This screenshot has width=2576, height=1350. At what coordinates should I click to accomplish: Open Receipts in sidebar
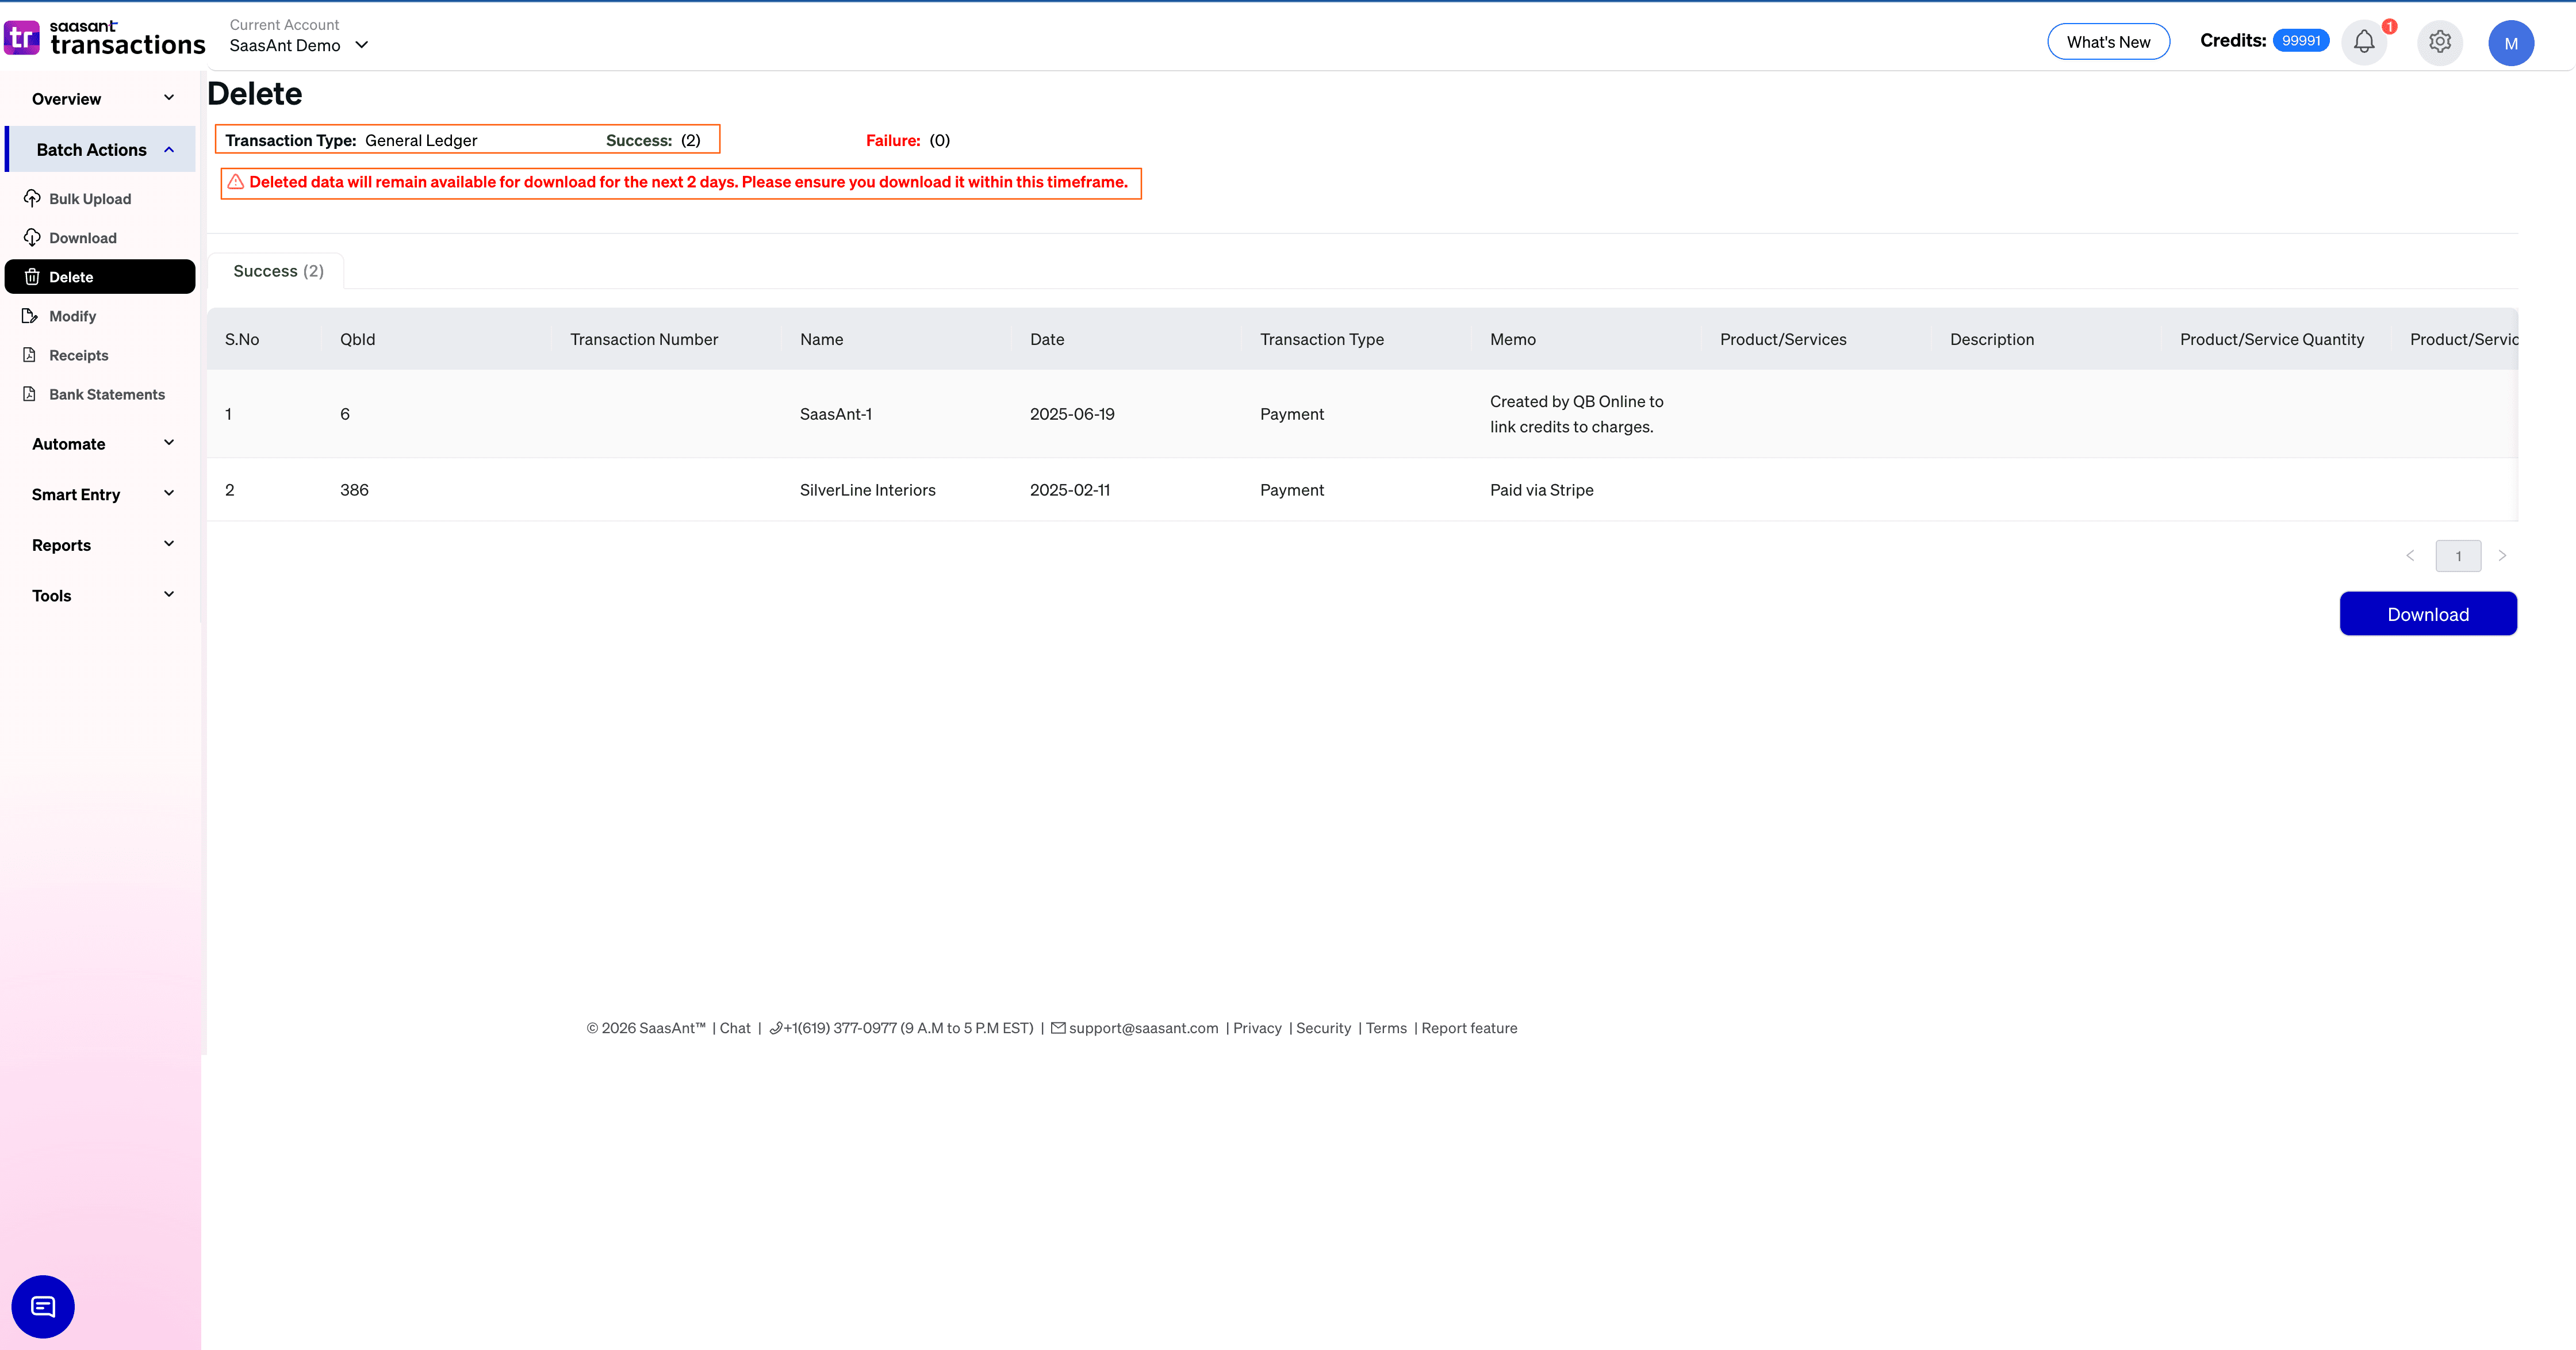(78, 355)
